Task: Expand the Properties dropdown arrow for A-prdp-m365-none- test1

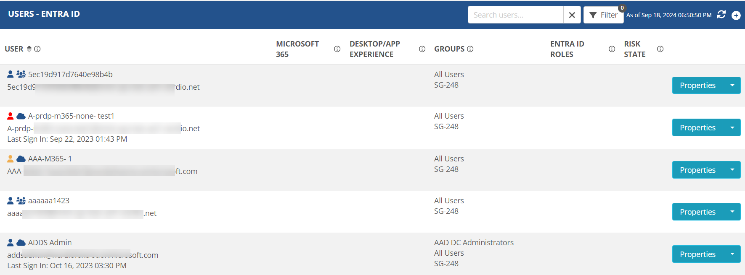Action: pyautogui.click(x=732, y=128)
